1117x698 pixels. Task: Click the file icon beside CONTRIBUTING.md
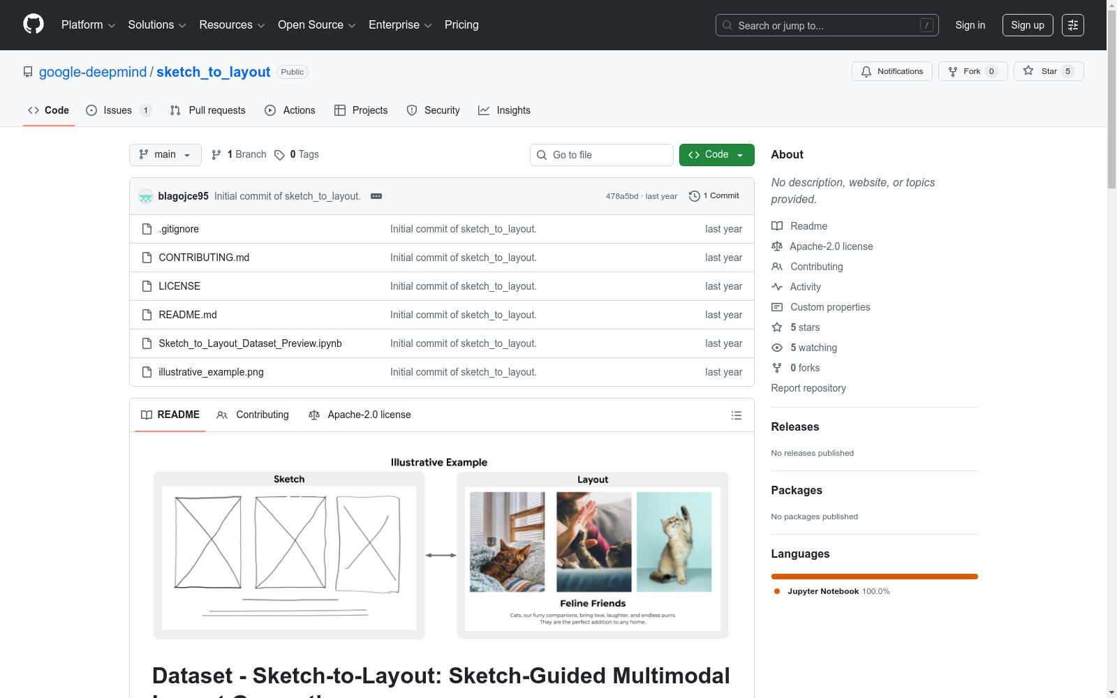147,258
